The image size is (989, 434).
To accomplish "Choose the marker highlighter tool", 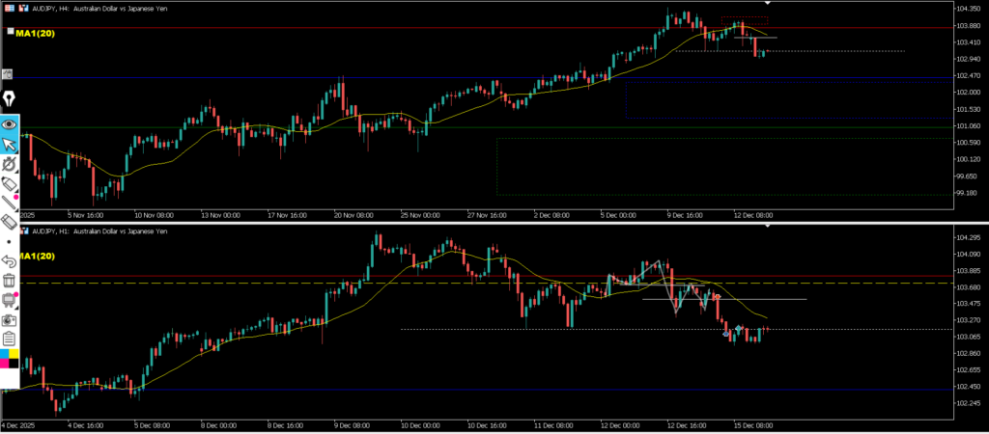I will 10,183.
